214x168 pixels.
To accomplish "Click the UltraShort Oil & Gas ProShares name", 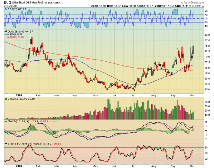I will coord(32,2).
